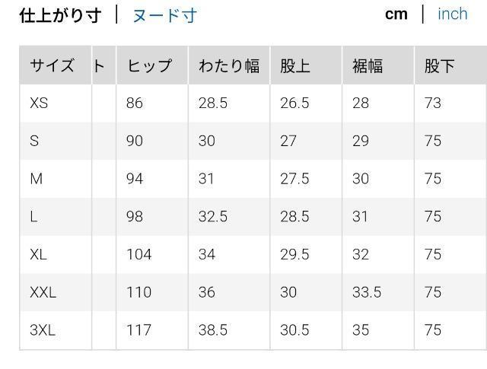Image resolution: width=487 pixels, height=369 pixels.
Task: Switch measurement unit to inch
Action: coord(452,14)
